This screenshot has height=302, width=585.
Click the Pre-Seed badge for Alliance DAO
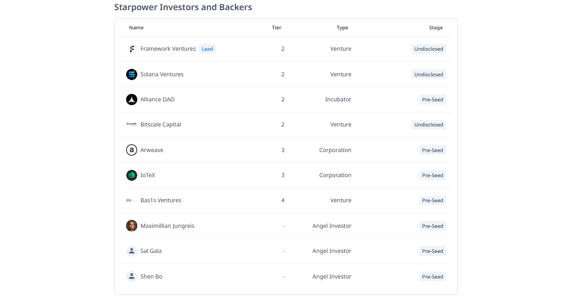(432, 100)
